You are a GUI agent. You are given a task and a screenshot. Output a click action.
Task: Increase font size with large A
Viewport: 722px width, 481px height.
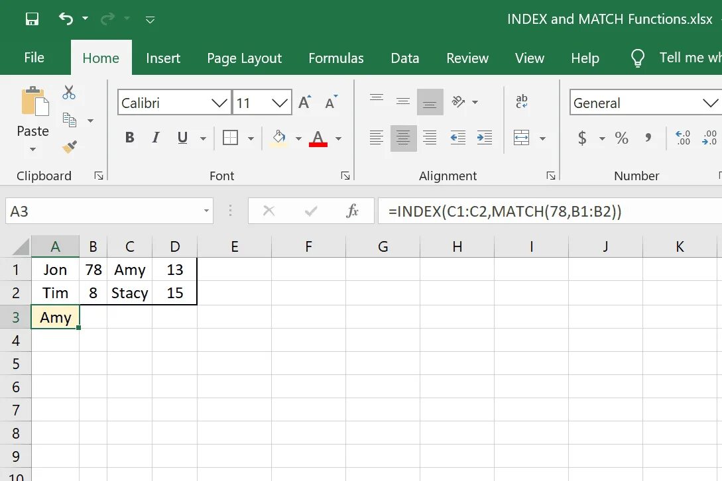pyautogui.click(x=304, y=102)
